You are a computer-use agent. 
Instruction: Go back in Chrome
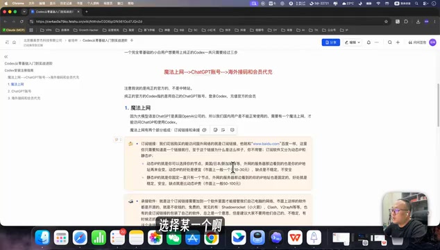(x=6, y=22)
